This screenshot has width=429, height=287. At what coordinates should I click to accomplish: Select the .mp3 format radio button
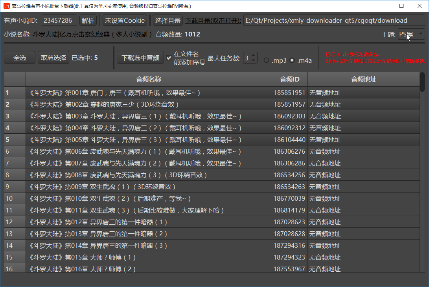(x=266, y=60)
